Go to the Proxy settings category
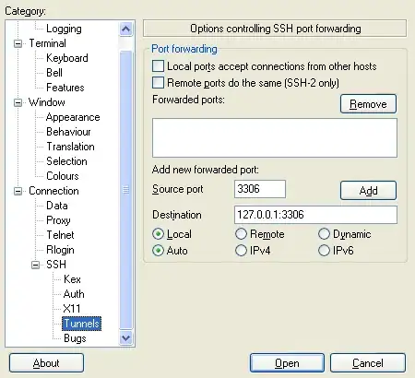This screenshot has height=378, width=415. pos(58,220)
